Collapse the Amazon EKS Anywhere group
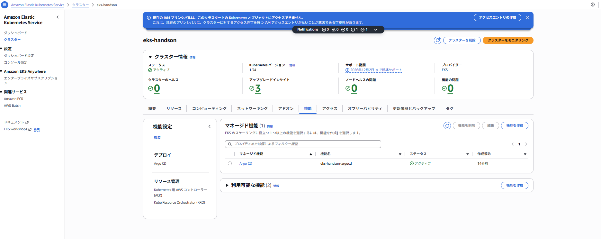 pyautogui.click(x=1, y=71)
